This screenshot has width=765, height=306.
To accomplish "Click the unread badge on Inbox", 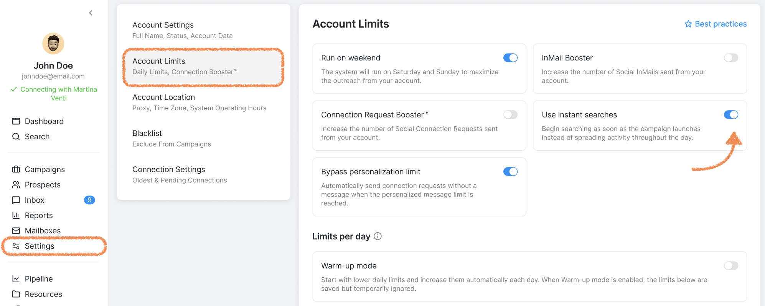I will point(89,200).
